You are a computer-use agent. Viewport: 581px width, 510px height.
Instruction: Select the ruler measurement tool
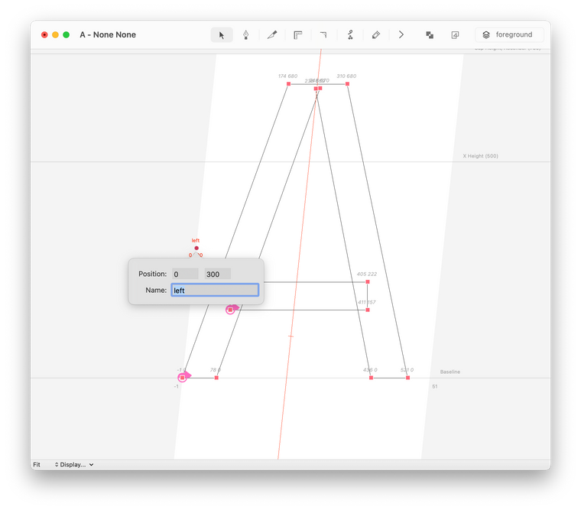(297, 35)
